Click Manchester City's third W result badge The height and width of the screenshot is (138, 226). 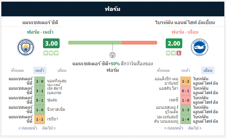(56, 53)
